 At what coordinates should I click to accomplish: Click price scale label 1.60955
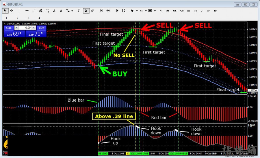[252, 37]
